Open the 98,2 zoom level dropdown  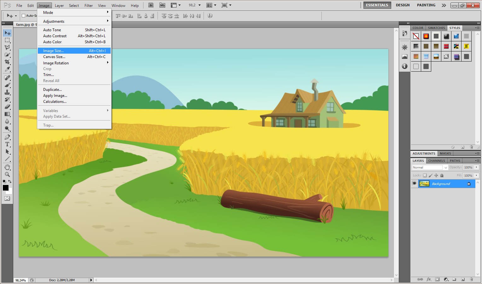tap(200, 5)
